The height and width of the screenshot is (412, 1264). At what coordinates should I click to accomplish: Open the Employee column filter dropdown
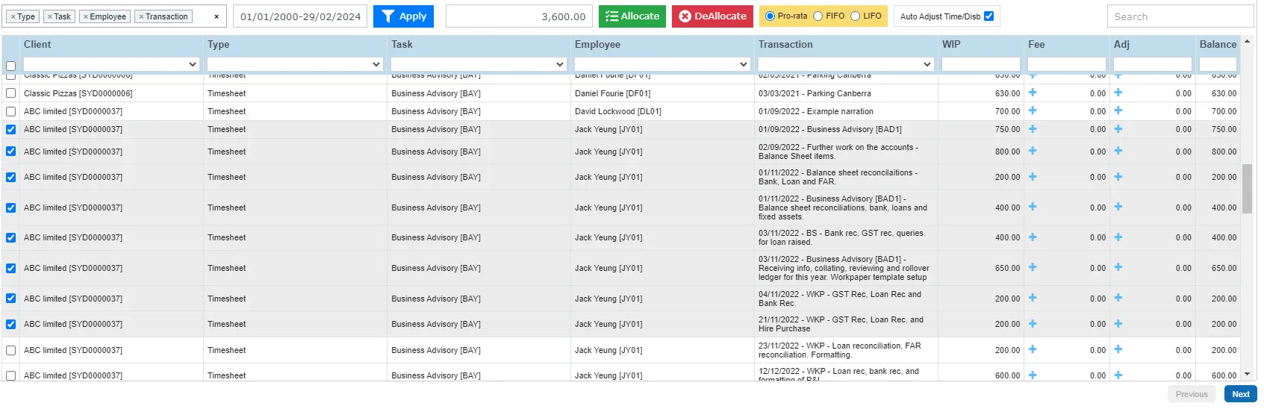click(x=662, y=64)
